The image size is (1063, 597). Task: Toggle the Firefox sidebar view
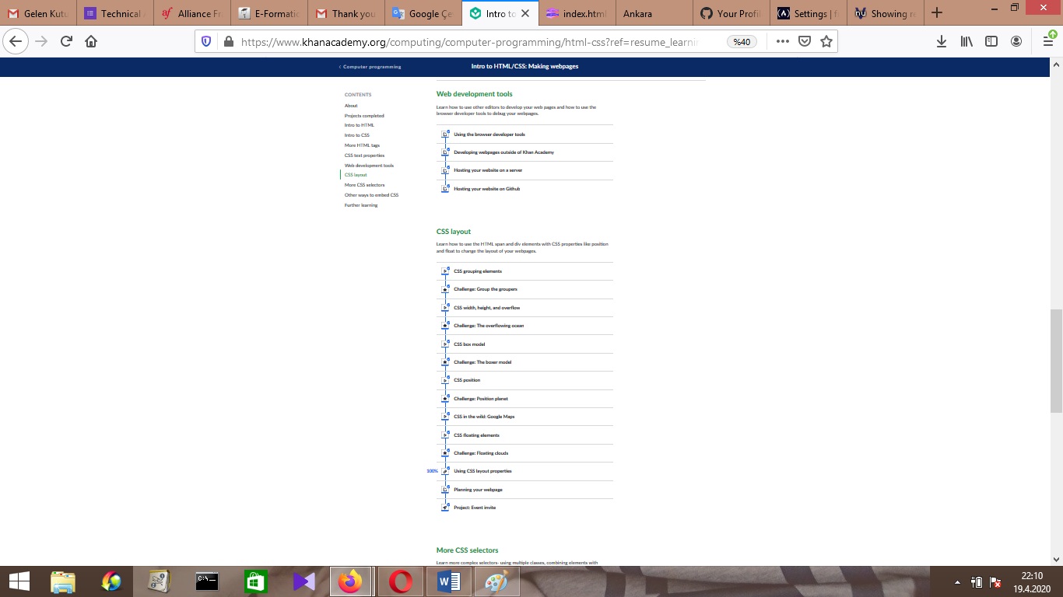click(991, 41)
